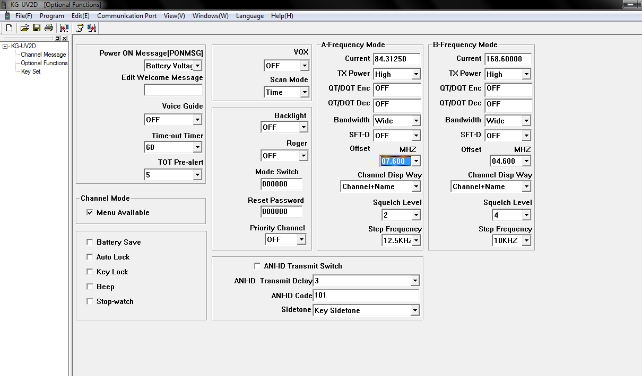Click the Save floppy disk icon
The image size is (642, 376).
[37, 28]
